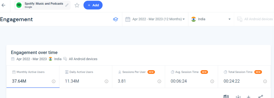Click the Total Session Time clock icon
Screen dimensions: 274x98
(x=225, y=72)
